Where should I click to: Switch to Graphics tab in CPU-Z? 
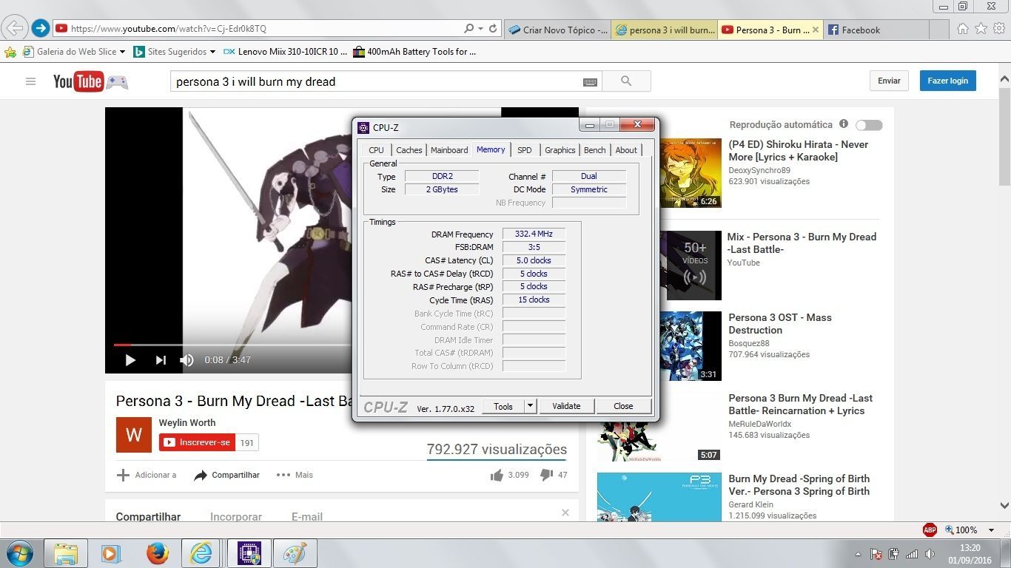(560, 150)
